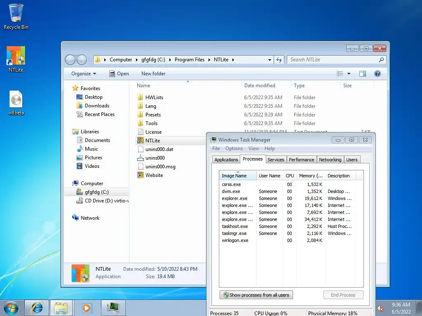Select the NTLite desktop shortcut icon
Viewport: 422px width, 316px height.
click(16, 59)
